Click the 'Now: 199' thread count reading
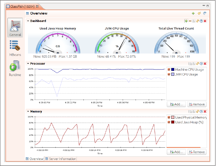The width and height of the screenshot is (216, 166). tap(168, 57)
